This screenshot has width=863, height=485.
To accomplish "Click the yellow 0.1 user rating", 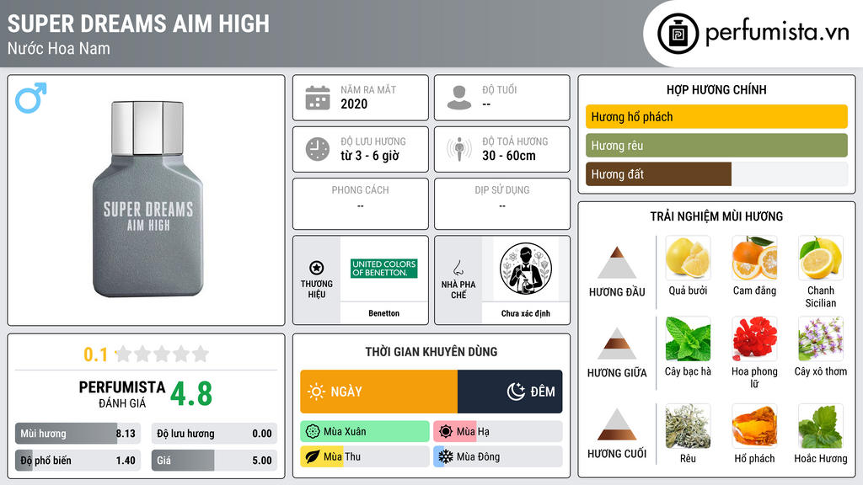I will coord(96,354).
